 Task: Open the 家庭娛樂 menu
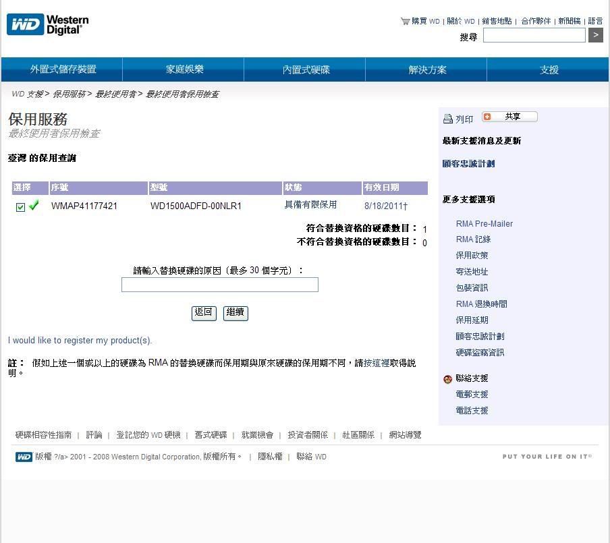pos(184,69)
